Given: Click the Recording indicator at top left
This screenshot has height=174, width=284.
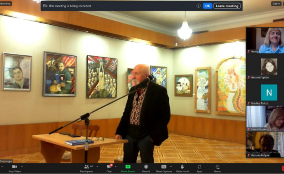Looking at the screenshot, I should (x=6, y=4).
